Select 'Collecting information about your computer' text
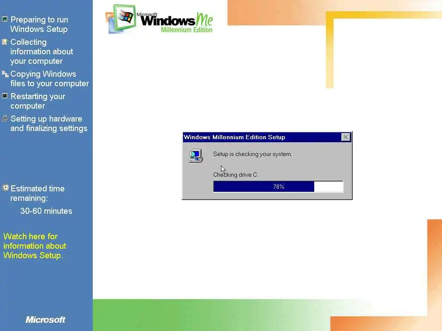 [42, 52]
